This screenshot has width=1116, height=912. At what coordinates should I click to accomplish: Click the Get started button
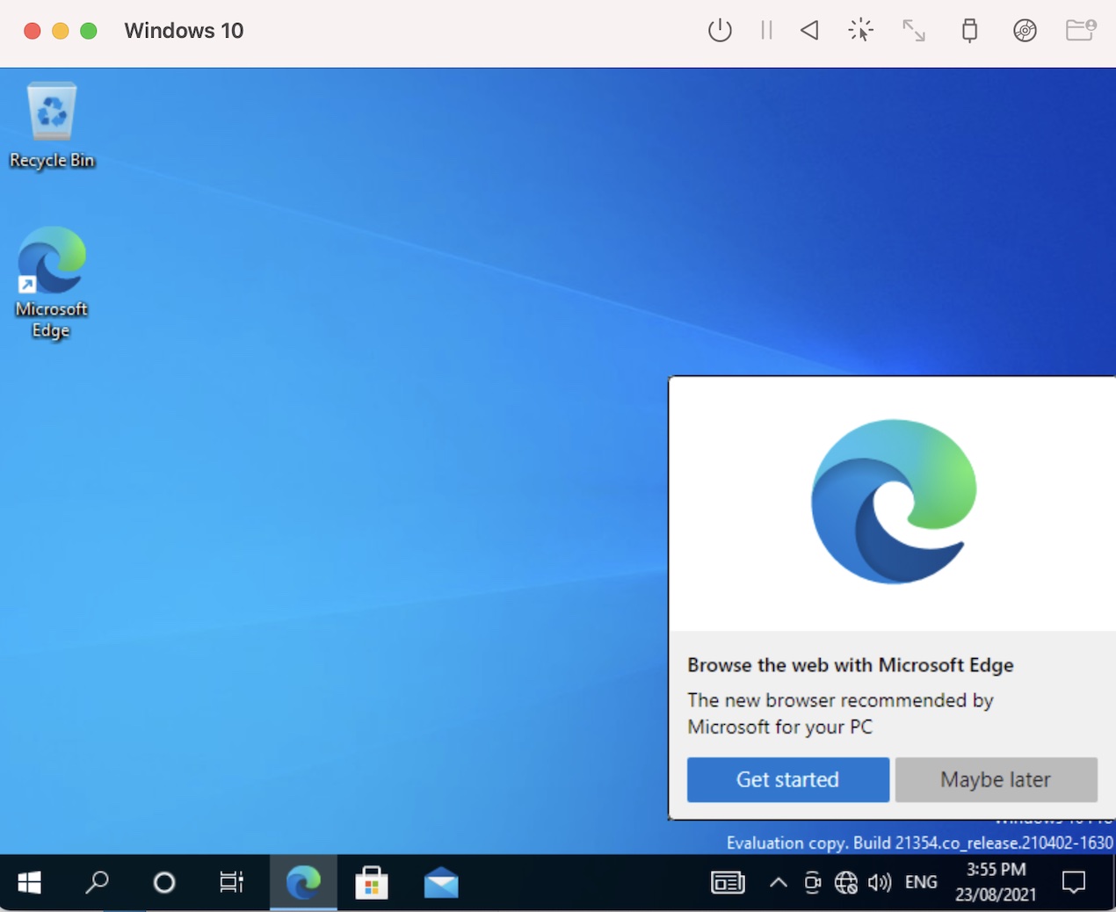788,779
